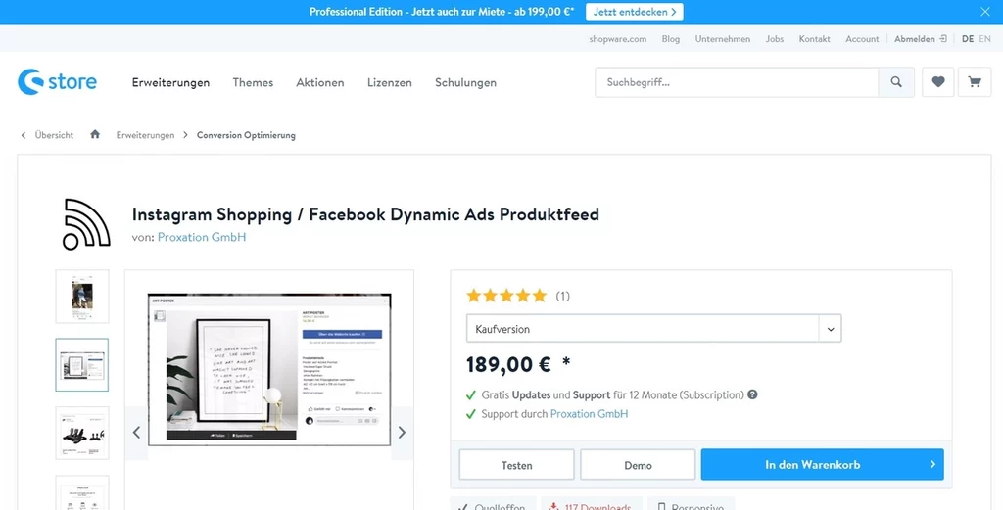Open the Erweiterungen menu
Image resolution: width=1003 pixels, height=510 pixels.
(x=170, y=82)
